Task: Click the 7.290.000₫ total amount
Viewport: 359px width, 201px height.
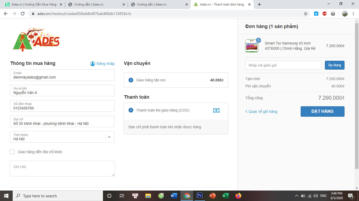Action: (331, 98)
